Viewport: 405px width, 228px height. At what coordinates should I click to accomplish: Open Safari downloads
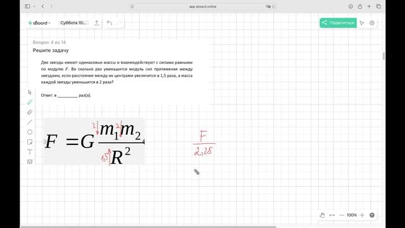coord(351,6)
